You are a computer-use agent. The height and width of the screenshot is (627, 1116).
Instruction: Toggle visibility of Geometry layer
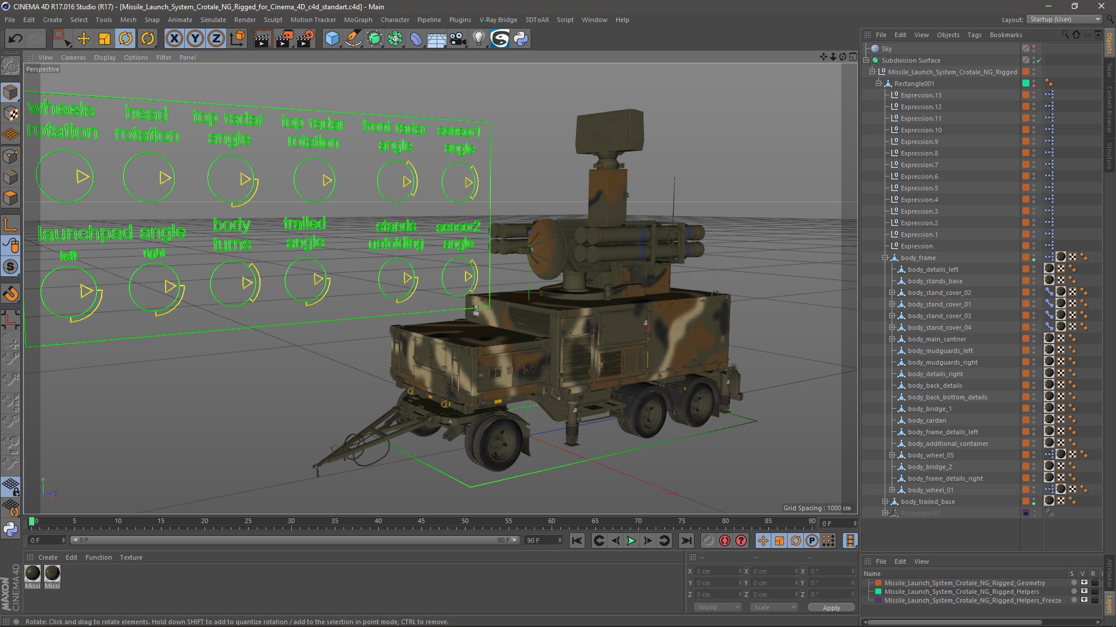[1084, 582]
